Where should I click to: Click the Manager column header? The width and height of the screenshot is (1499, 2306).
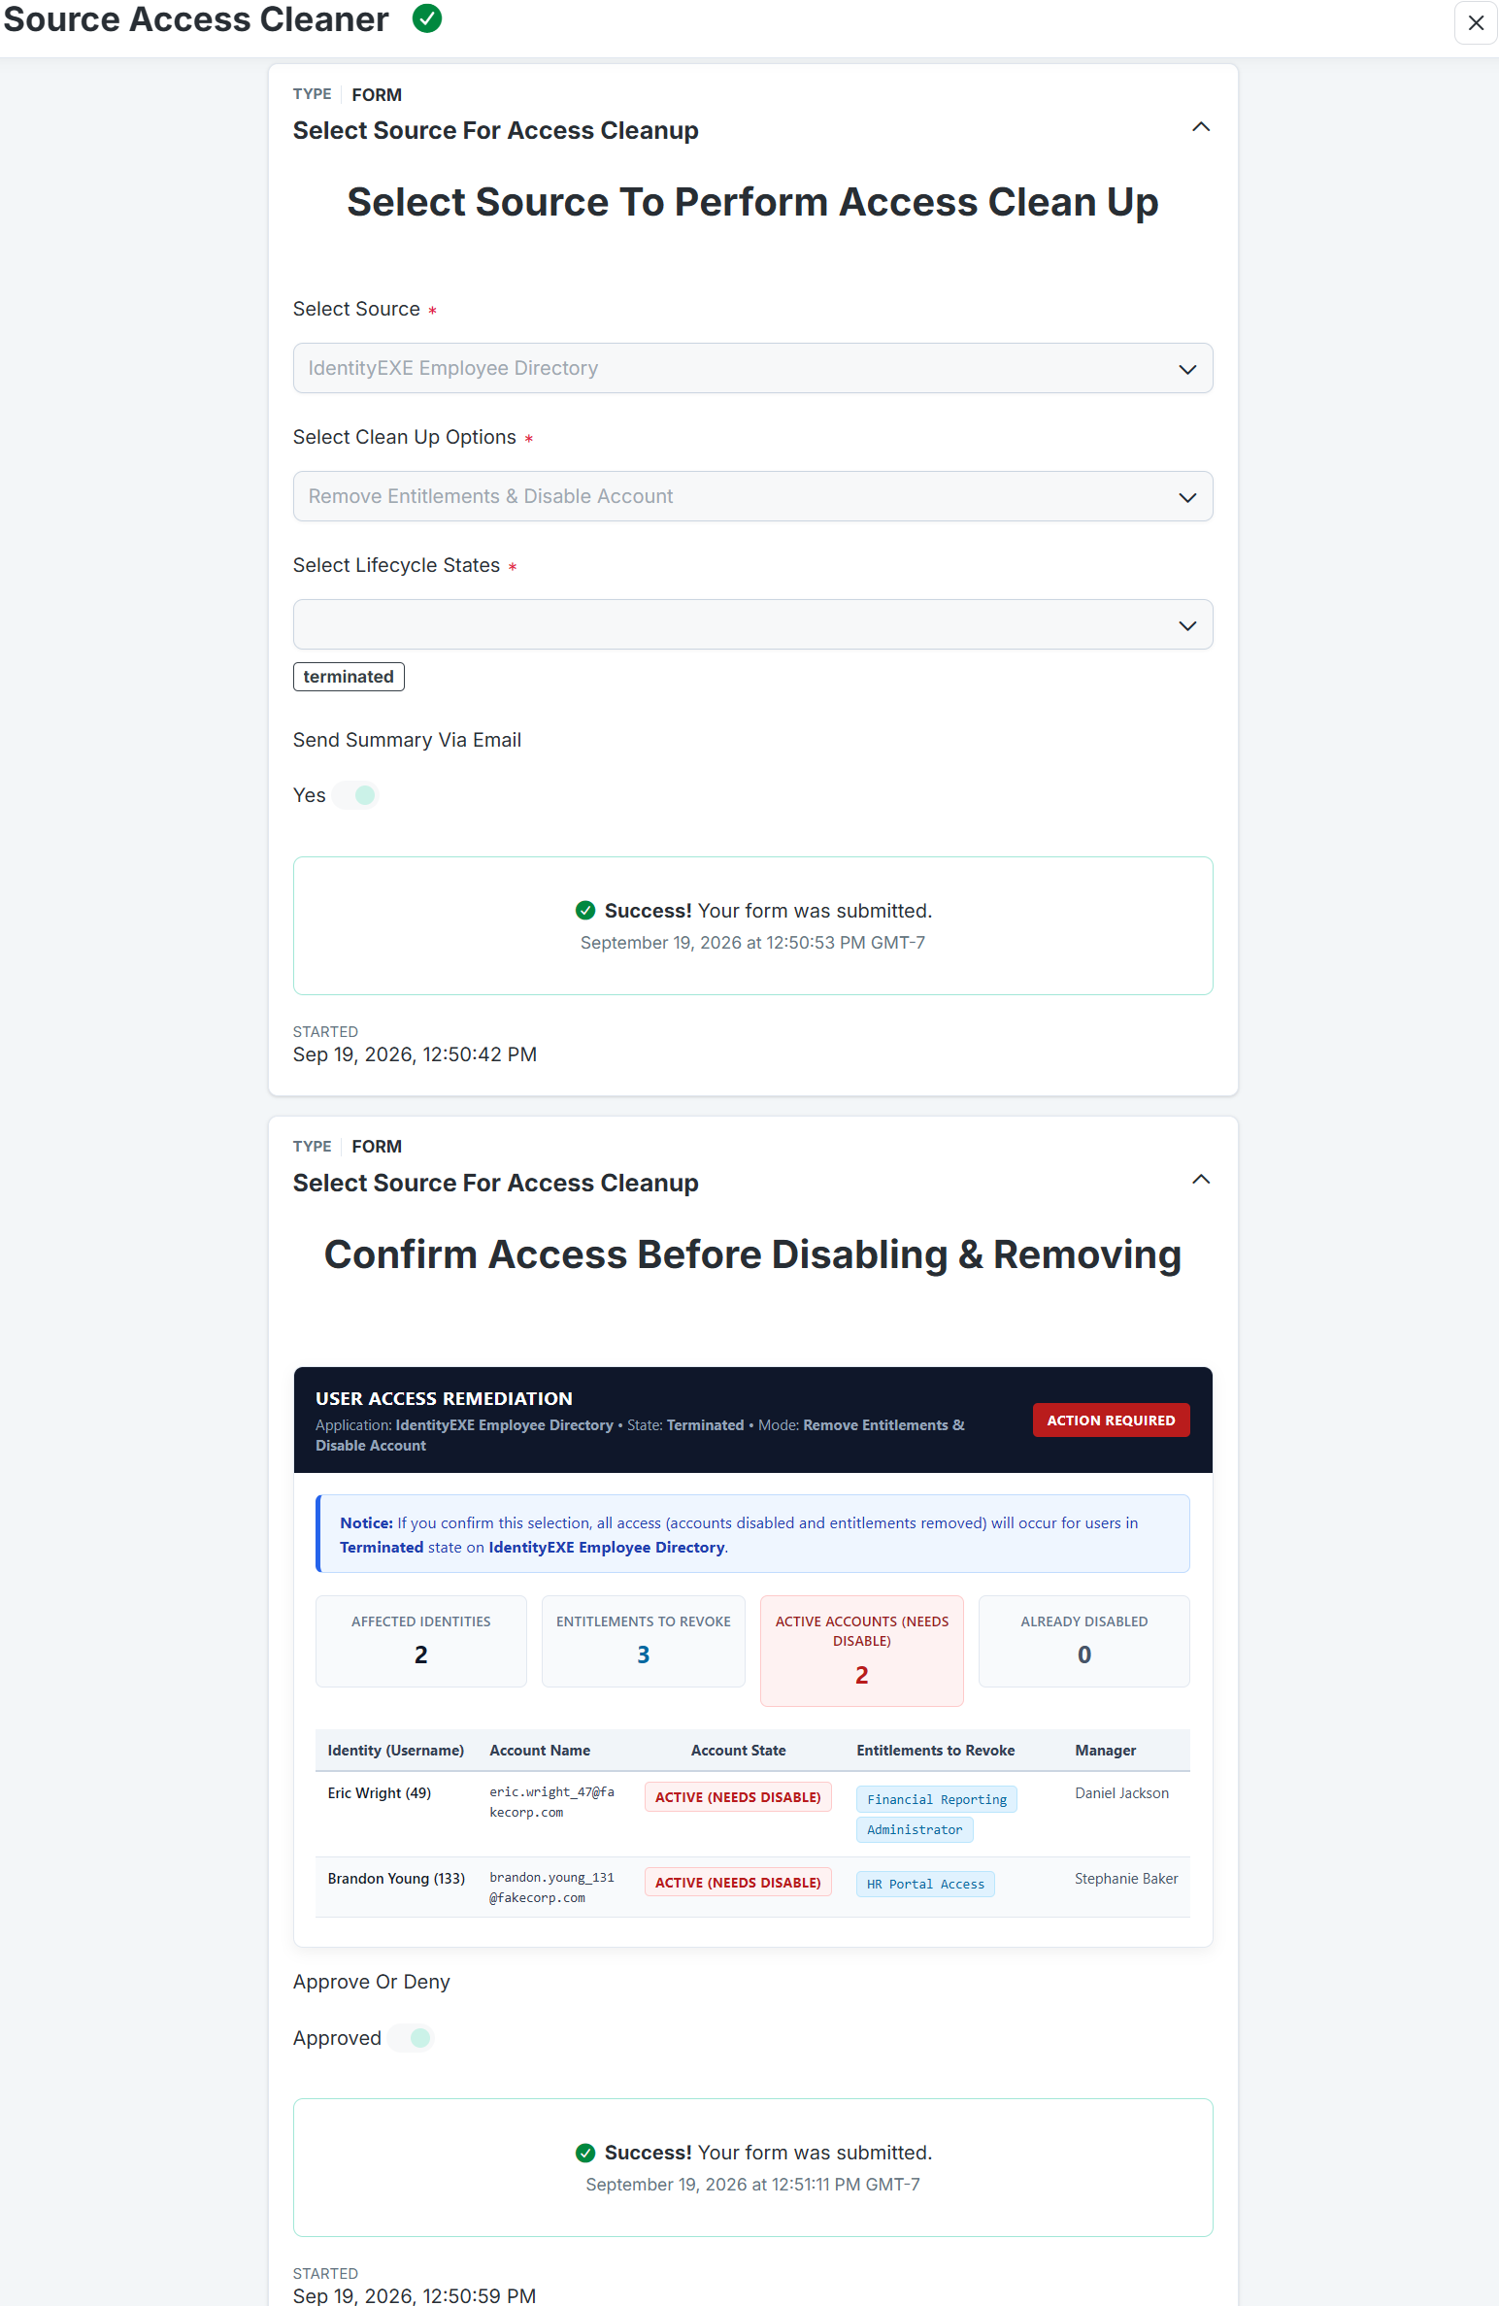pos(1105,1751)
